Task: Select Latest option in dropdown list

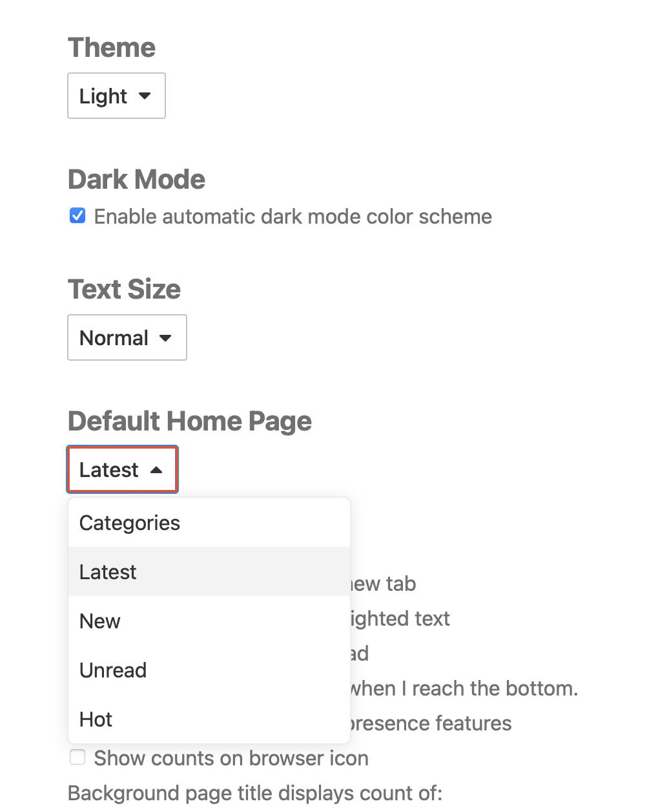Action: tap(108, 572)
